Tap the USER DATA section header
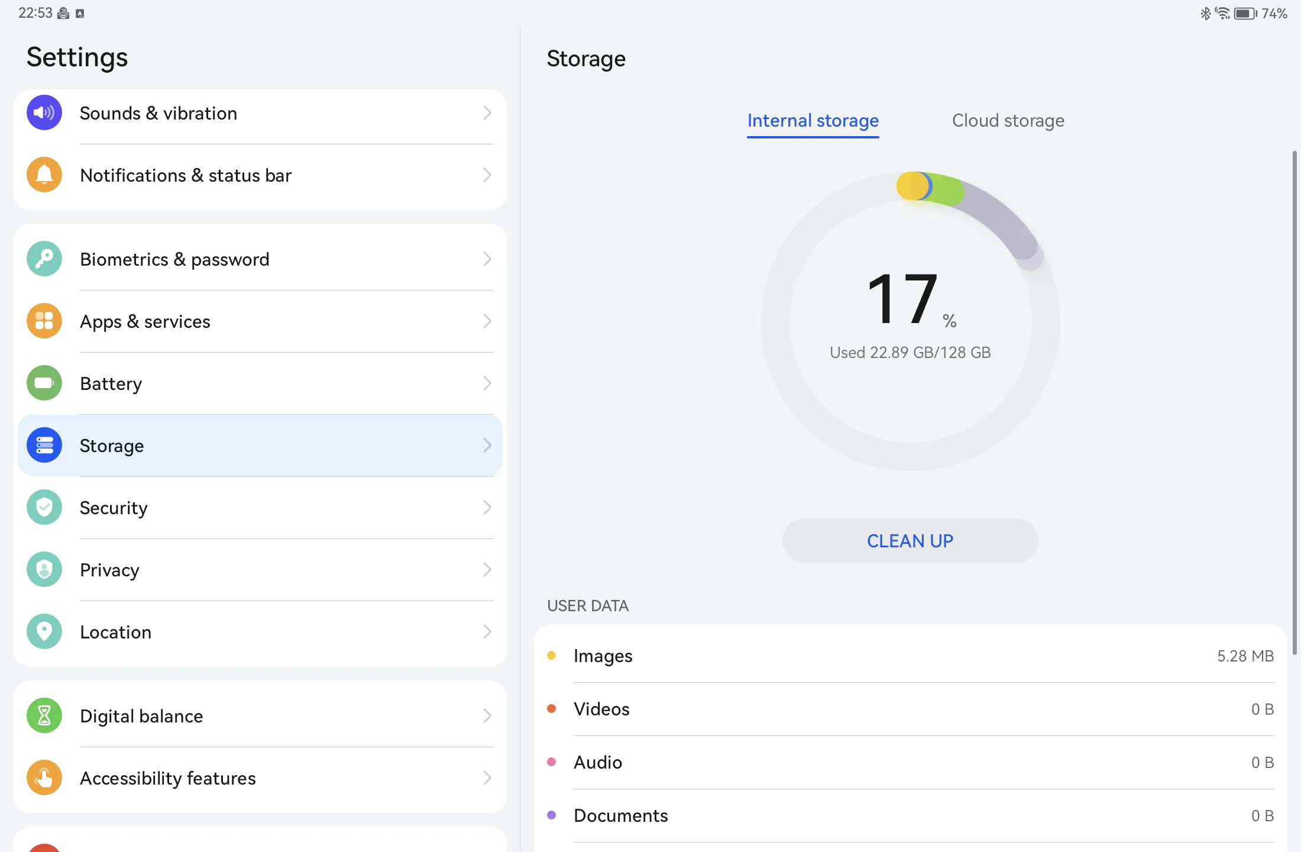1301x852 pixels. tap(588, 606)
